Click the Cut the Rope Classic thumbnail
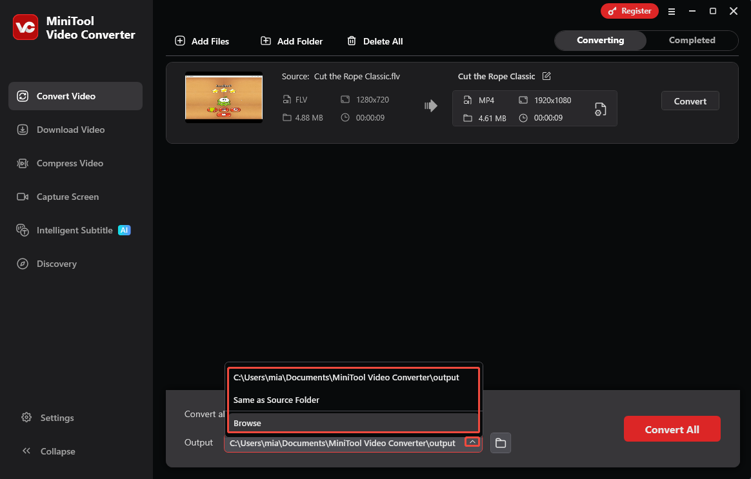Screen dimensions: 751x479 pyautogui.click(x=223, y=97)
